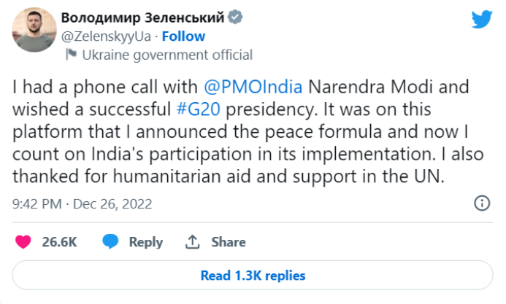
Task: Click the author name Володимир Зеленський
Action: click(144, 17)
